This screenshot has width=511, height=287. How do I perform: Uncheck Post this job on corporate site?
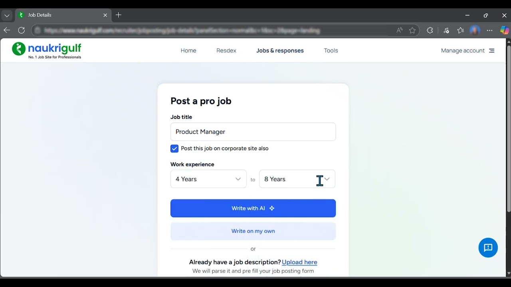pos(174,149)
